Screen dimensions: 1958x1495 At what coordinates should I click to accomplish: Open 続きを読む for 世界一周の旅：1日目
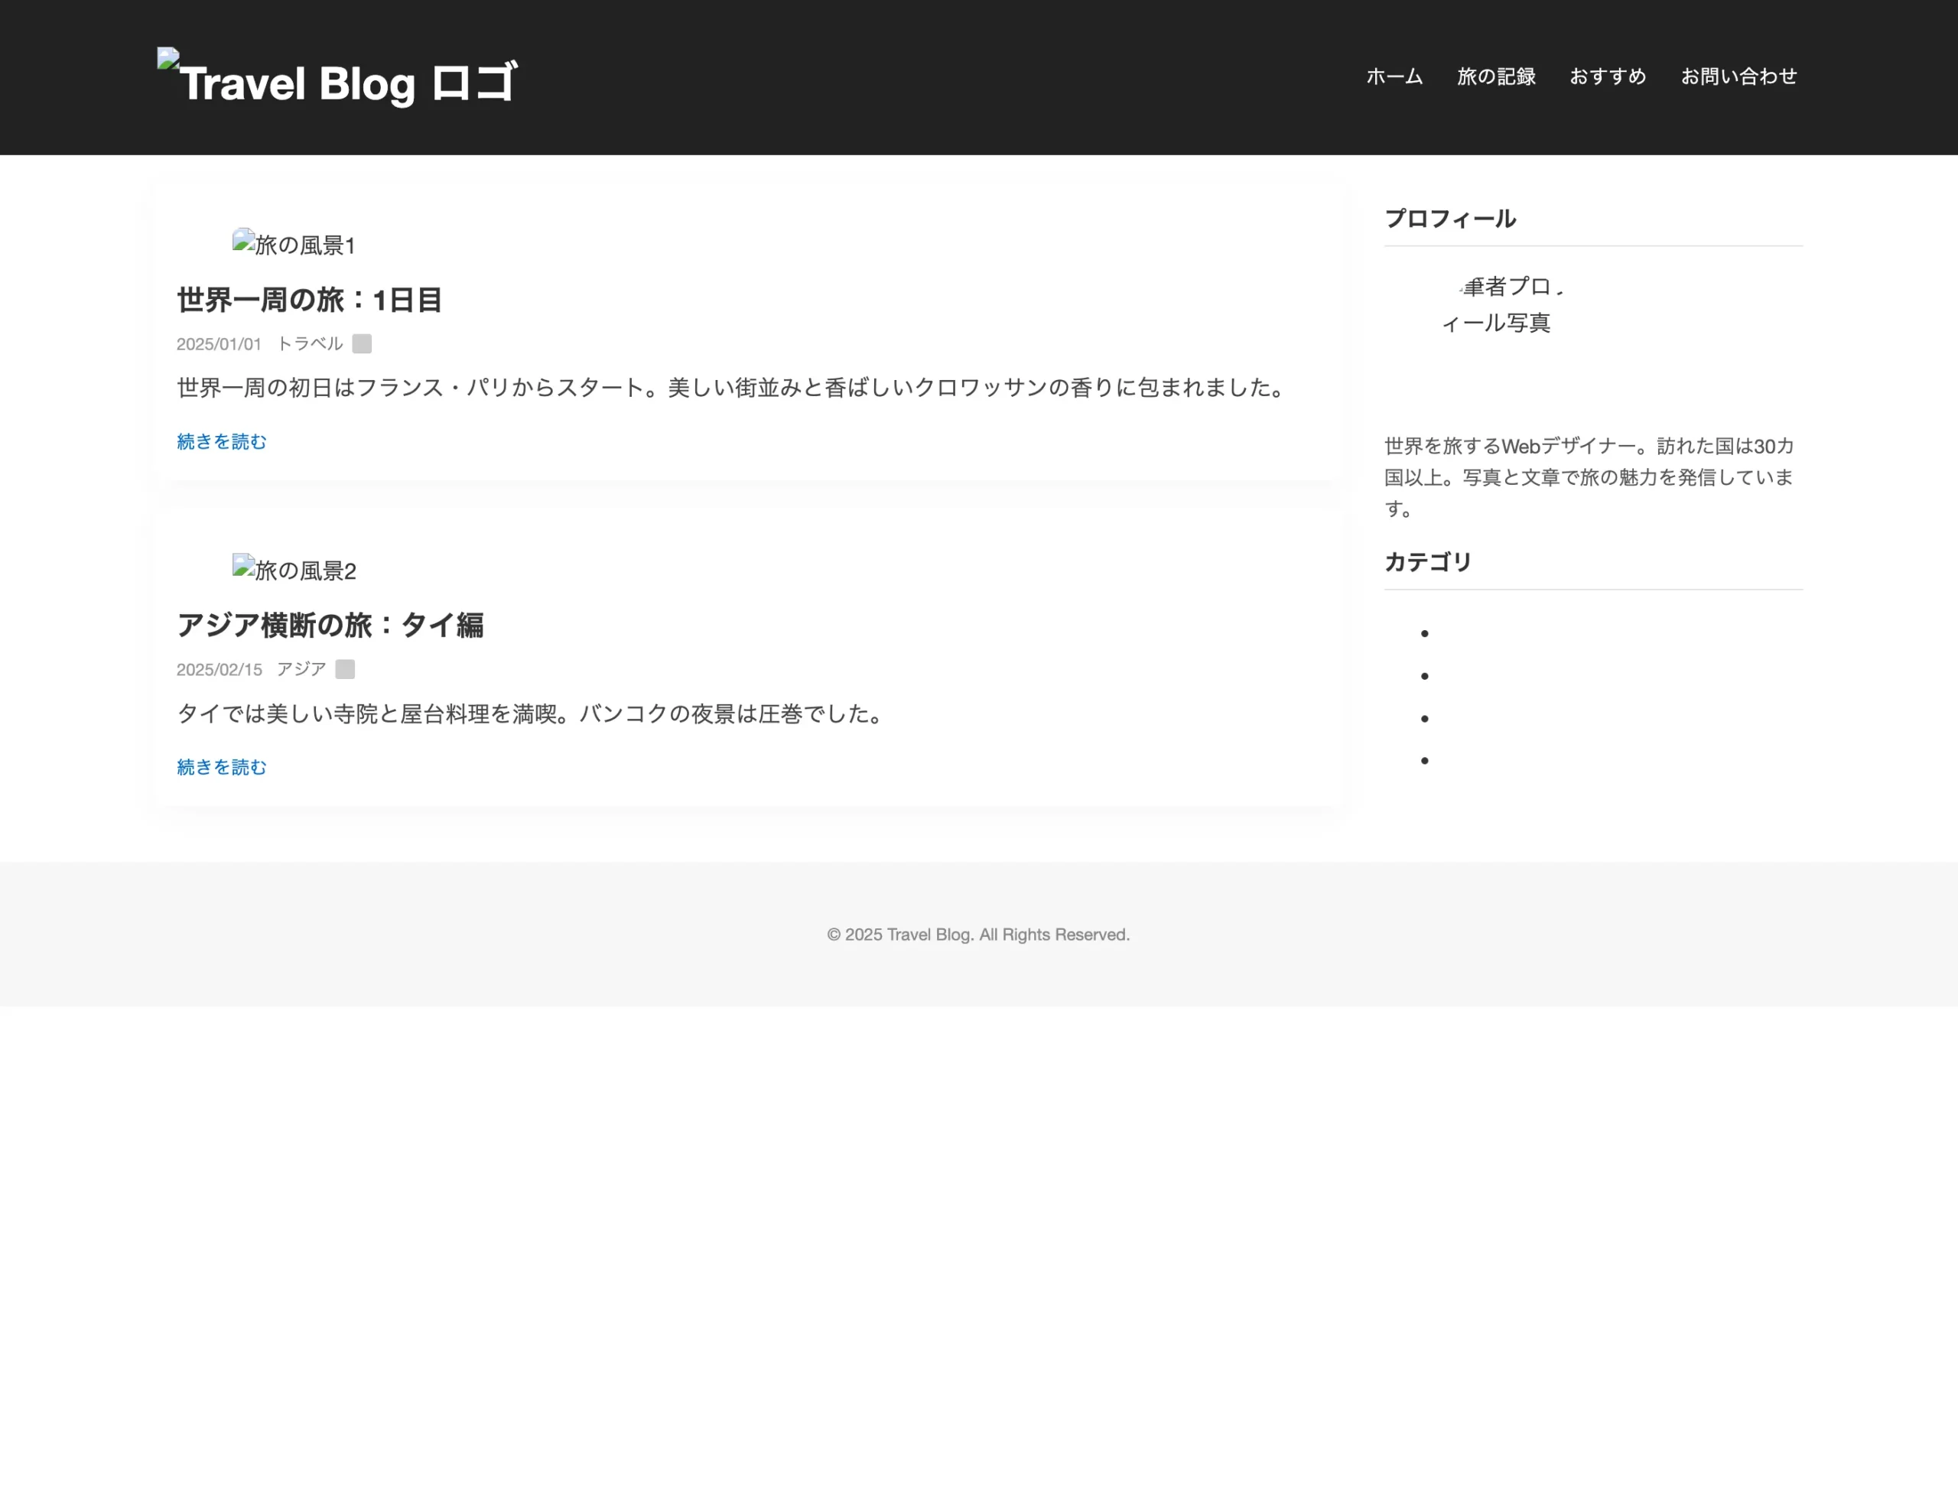[221, 441]
